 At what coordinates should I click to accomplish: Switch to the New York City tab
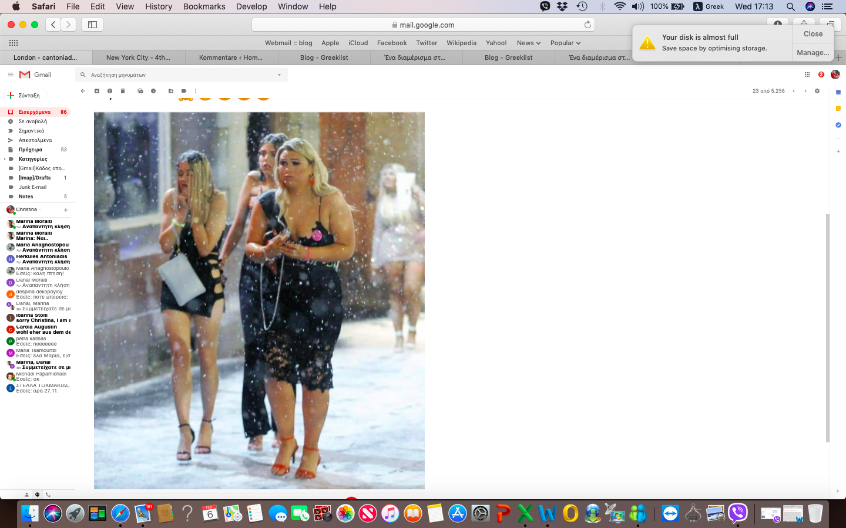pyautogui.click(x=138, y=57)
